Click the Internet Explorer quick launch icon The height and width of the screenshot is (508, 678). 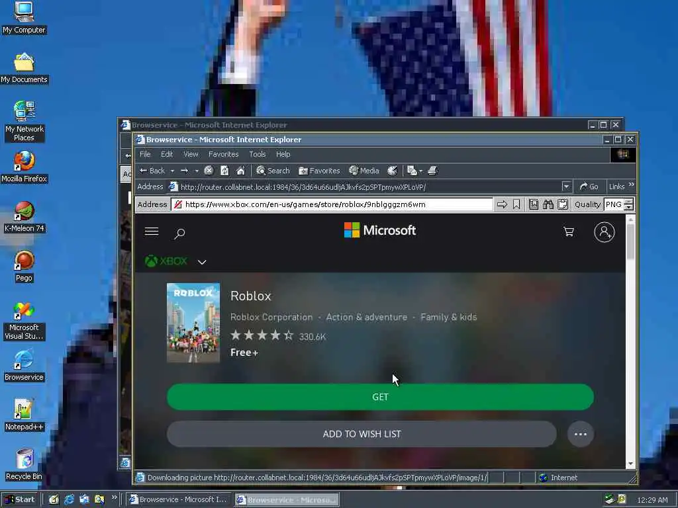pyautogui.click(x=69, y=499)
